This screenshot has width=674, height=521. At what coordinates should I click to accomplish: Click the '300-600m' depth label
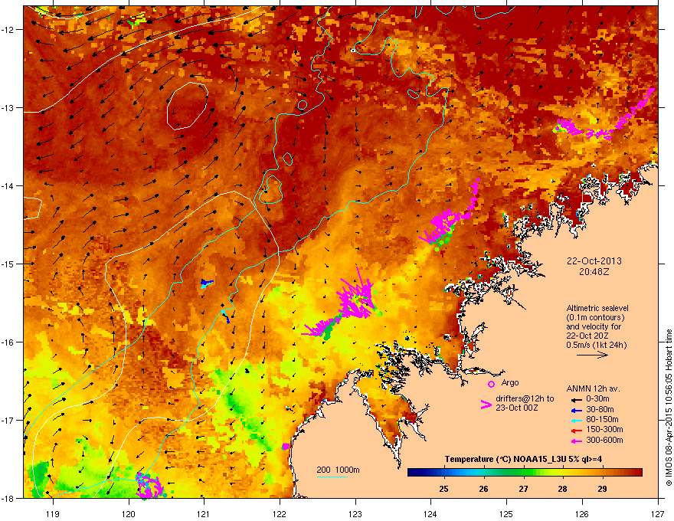coord(604,440)
